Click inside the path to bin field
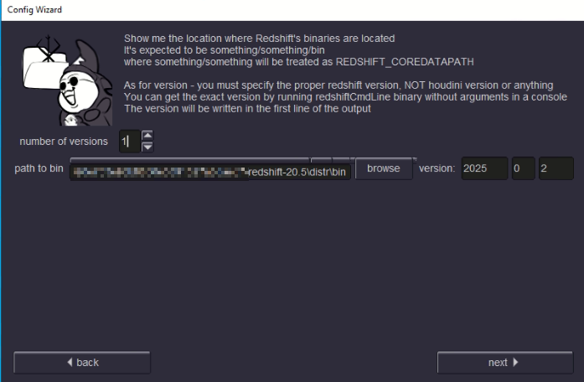Screen dimensions: 584x382 208,169
